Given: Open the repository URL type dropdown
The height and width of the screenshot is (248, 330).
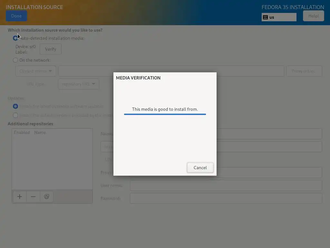Looking at the screenshot, I should (x=79, y=84).
